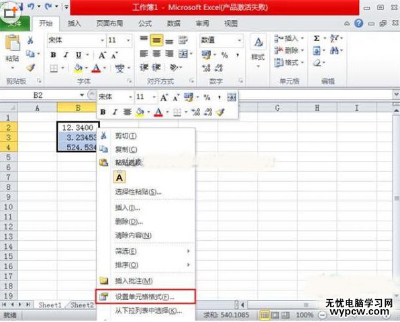Click AutoSum sigma icon

(x=317, y=38)
